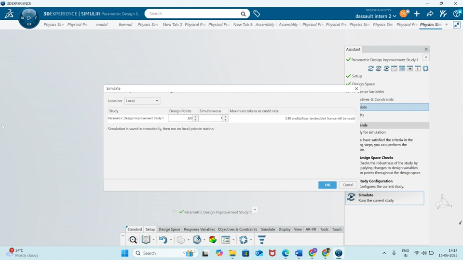
Task: Open the Windows Start menu
Action: point(125,253)
